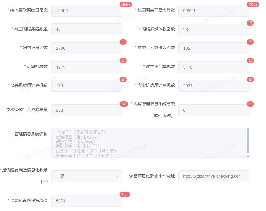Select the 无线接入点数 input showing 132
The image size is (266, 211).
(x=214, y=48)
